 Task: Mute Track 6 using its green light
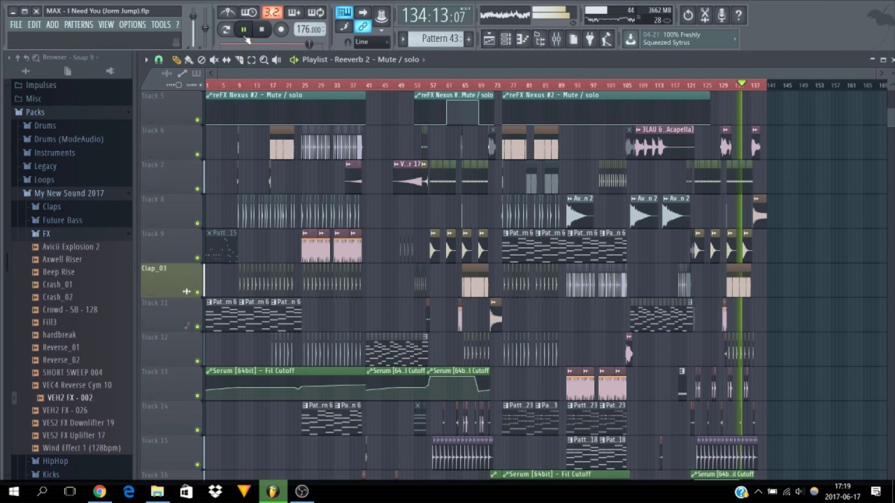pyautogui.click(x=197, y=154)
